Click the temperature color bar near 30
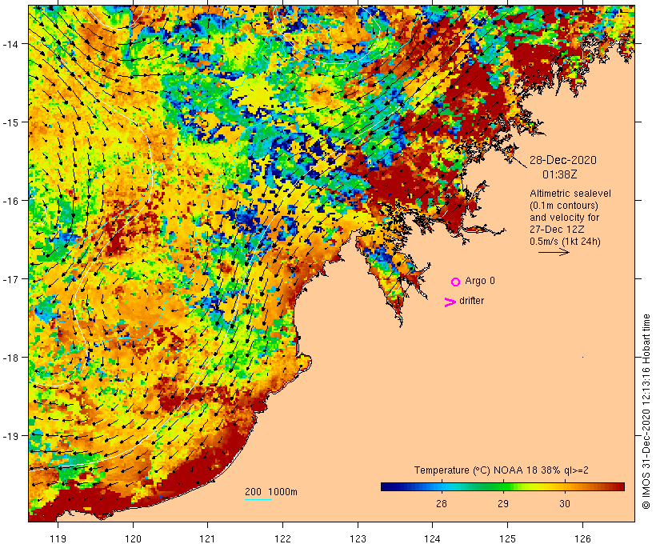656x544 pixels. (565, 486)
